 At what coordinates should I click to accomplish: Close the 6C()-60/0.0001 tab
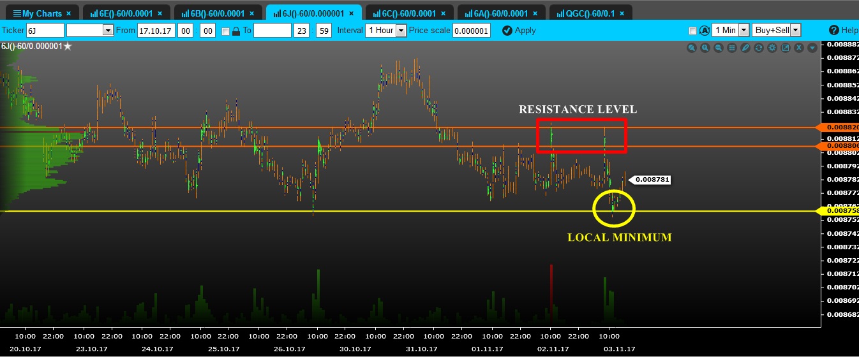coord(443,13)
